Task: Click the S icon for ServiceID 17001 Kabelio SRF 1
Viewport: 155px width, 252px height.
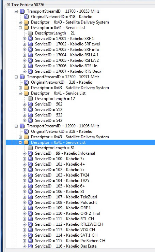Action: pyautogui.click(x=30, y=39)
